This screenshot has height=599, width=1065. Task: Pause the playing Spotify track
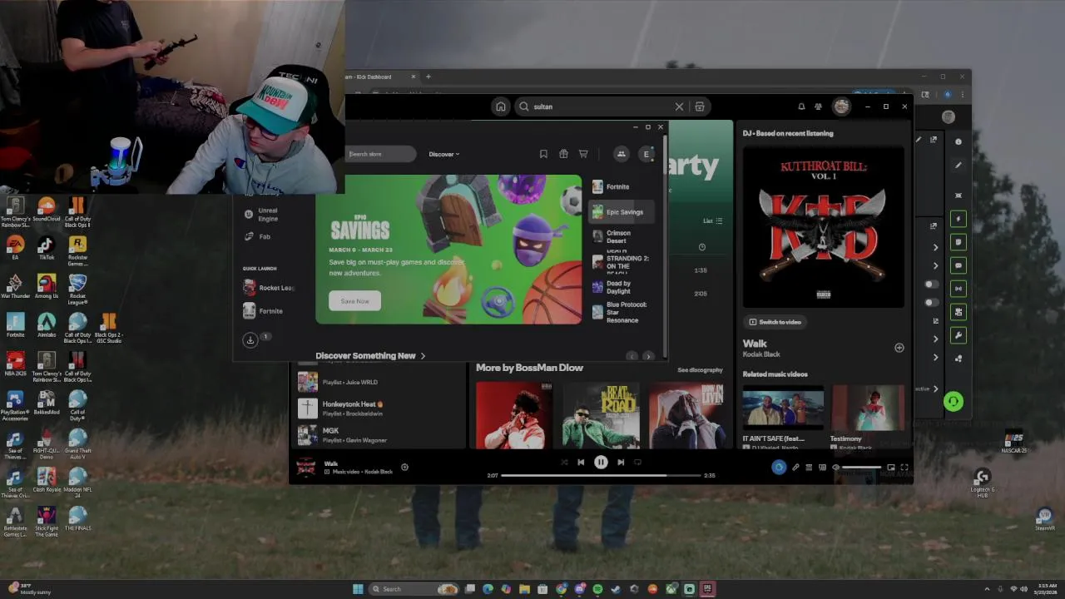(601, 463)
